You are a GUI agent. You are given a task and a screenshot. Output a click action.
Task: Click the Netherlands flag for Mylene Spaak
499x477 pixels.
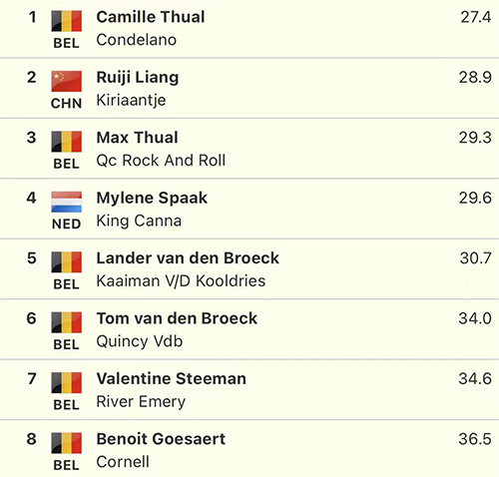67,202
